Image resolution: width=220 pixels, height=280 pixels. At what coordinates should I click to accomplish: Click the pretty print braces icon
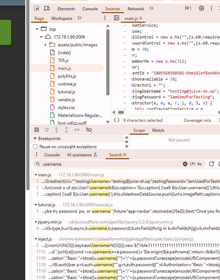point(116,120)
